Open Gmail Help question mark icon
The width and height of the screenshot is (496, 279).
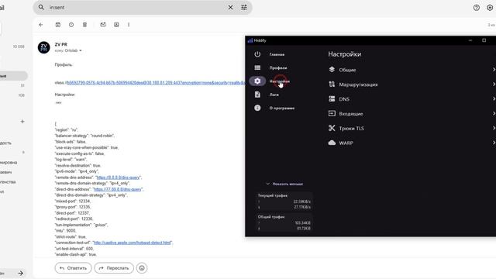pos(477,8)
